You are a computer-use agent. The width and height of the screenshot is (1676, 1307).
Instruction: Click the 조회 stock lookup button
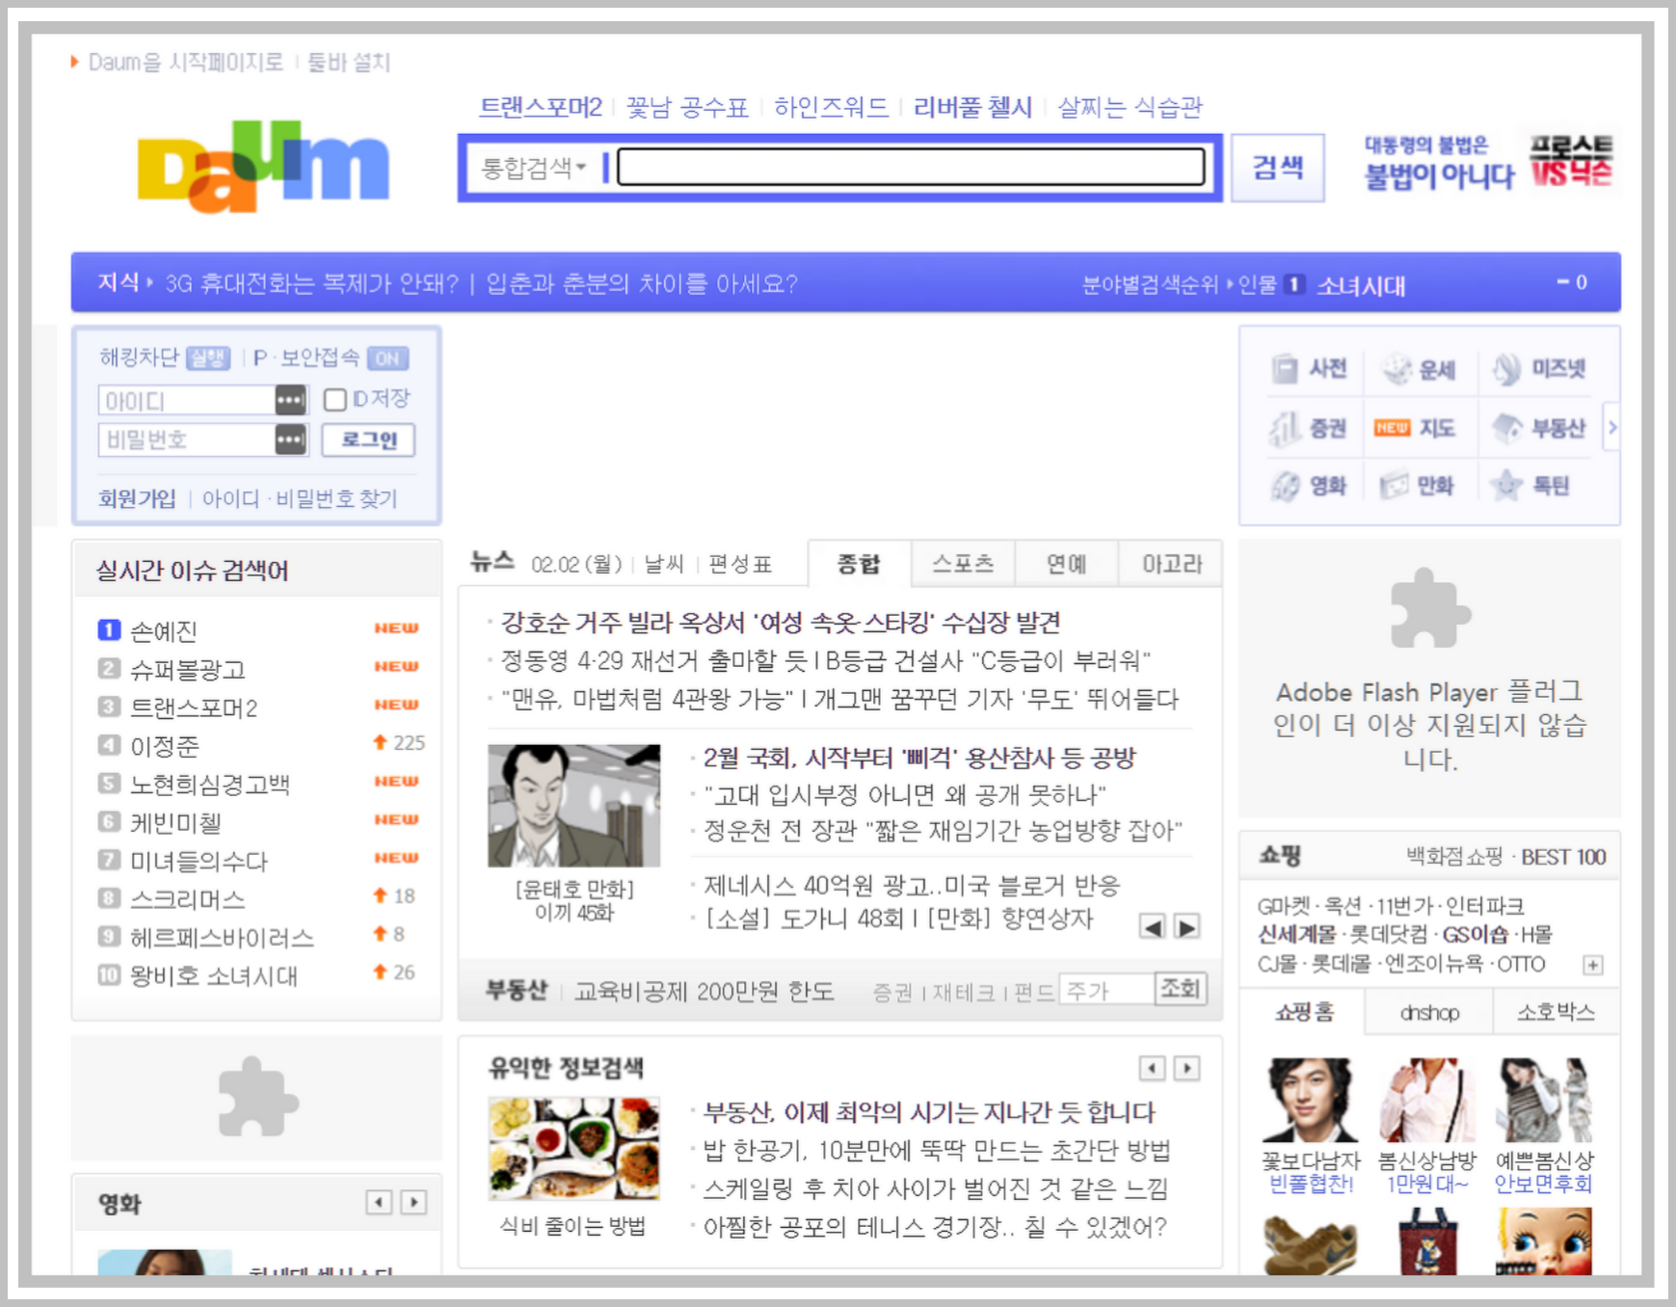(1181, 989)
